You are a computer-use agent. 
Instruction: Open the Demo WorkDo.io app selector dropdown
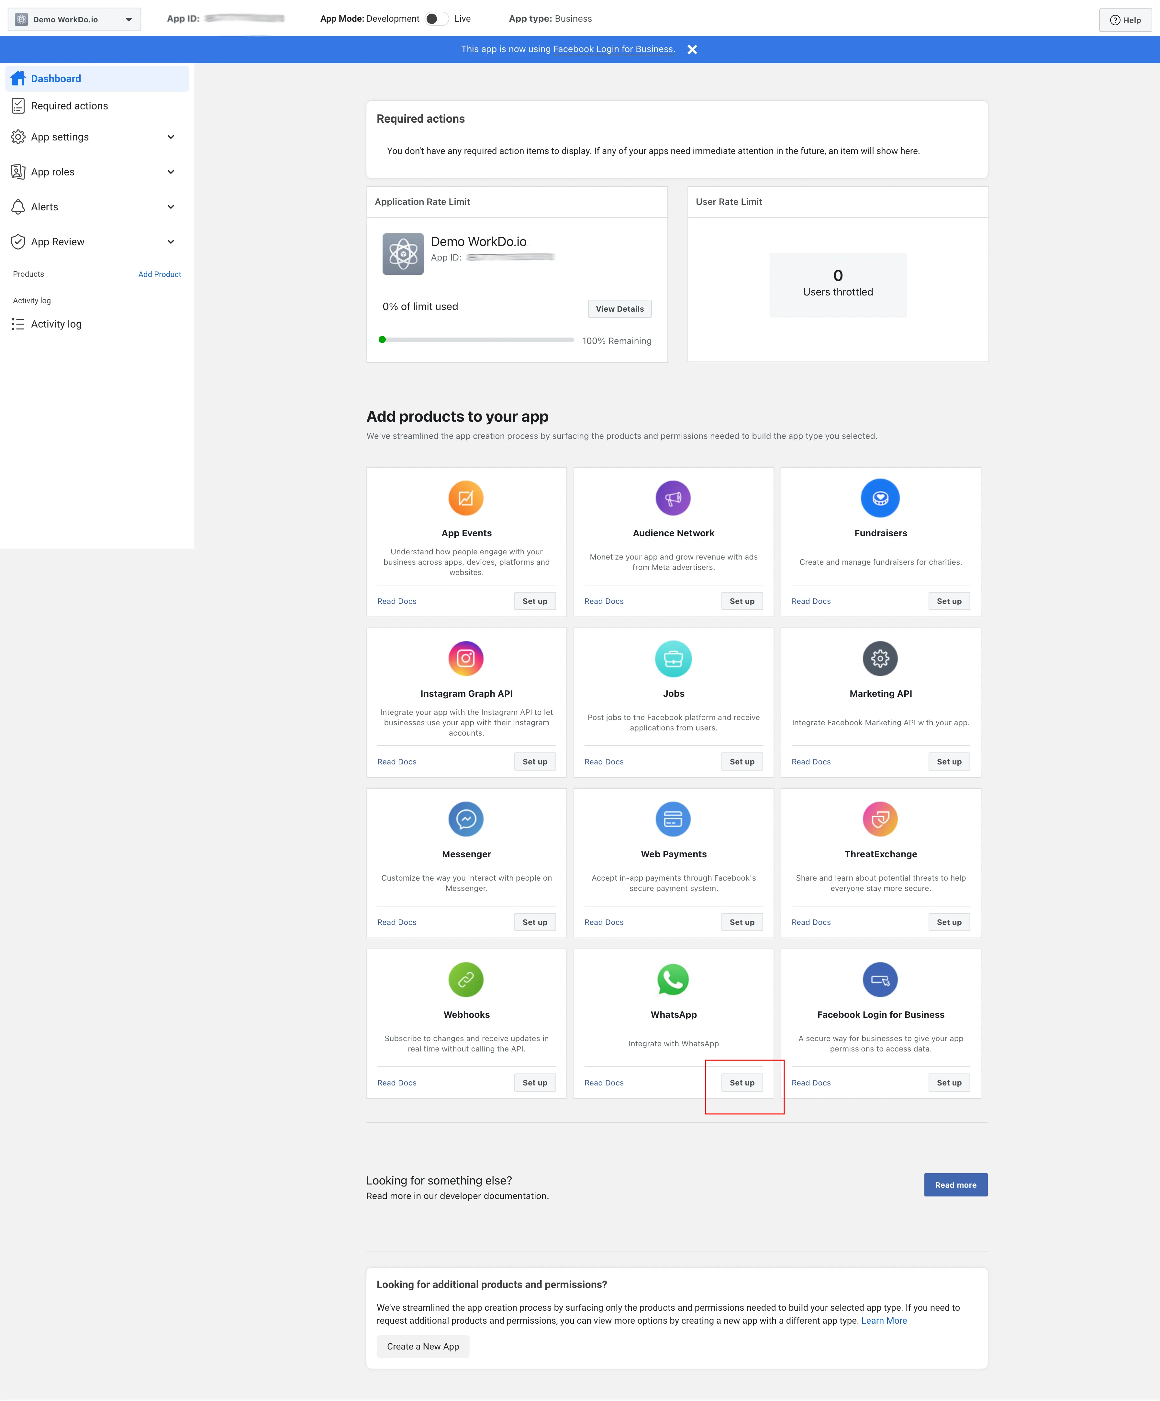click(74, 19)
